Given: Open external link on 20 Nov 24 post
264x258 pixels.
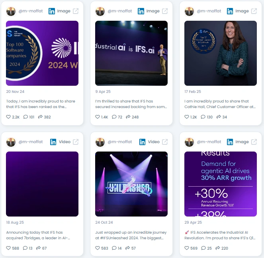Looking at the screenshot, I should [x=76, y=11].
